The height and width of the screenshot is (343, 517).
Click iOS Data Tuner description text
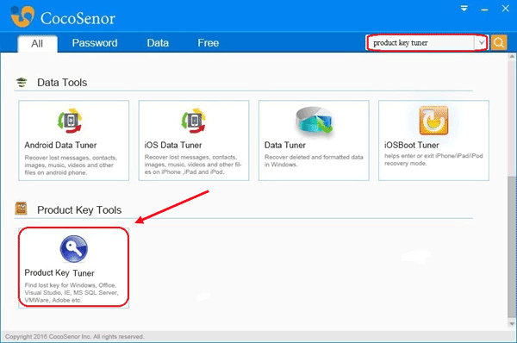(193, 165)
